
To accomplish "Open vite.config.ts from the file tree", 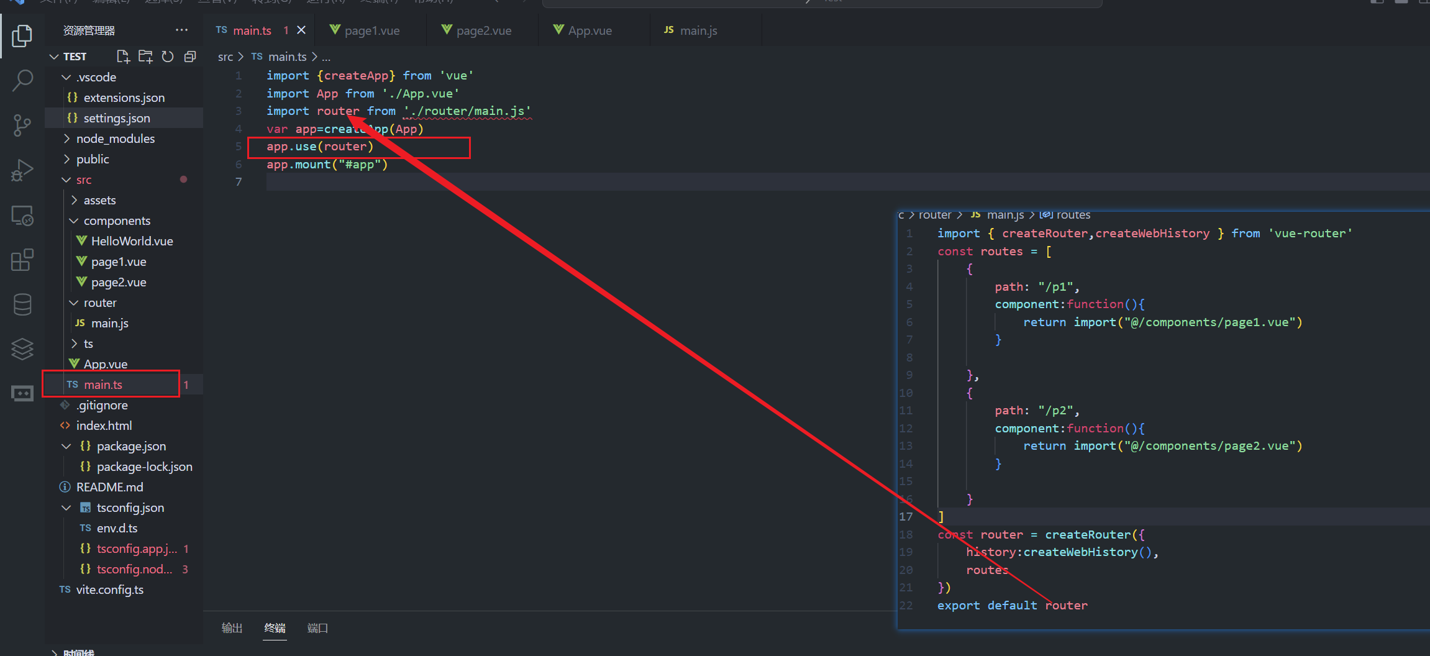I will pos(109,590).
